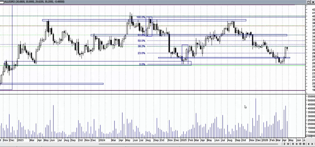Open the chart window system menu icon
Screen dimensions: 315x147
point(2,2)
